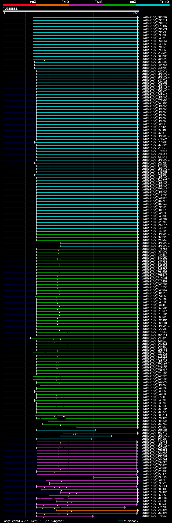Click the white query length ruler bar
The width and height of the screenshot is (172, 523).
(x=71, y=11)
